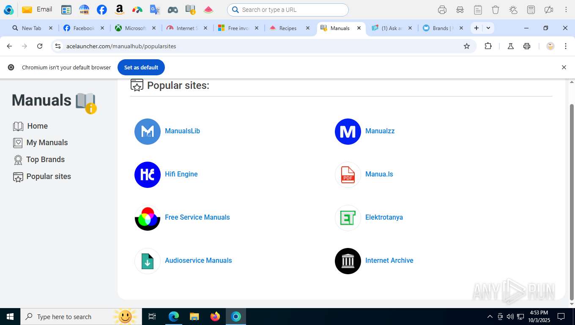Expand the tab search dropdown arrow
This screenshot has width=575, height=325.
(x=488, y=28)
